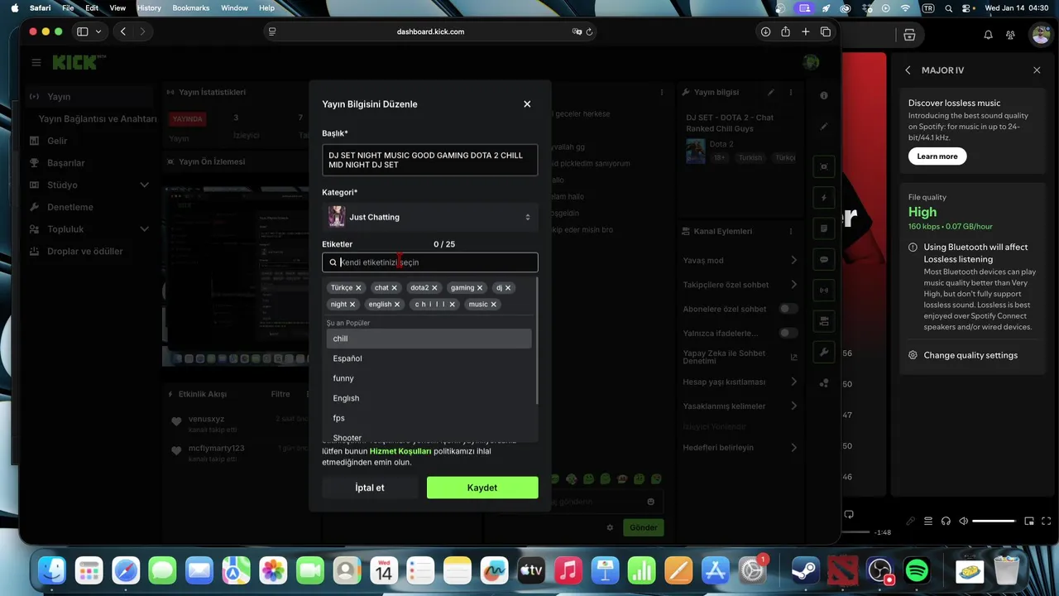Viewport: 1059px width, 596px height.
Task: Click Safari share icon
Action: (785, 31)
